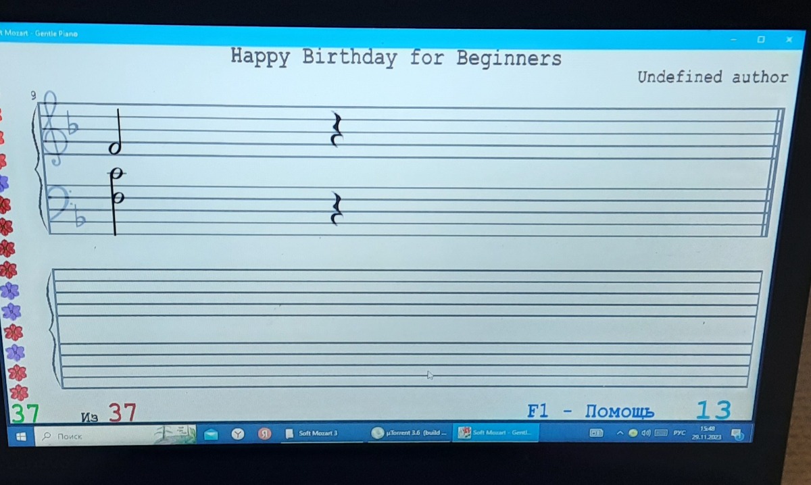Minimize the Gentle Piano window

(x=734, y=40)
